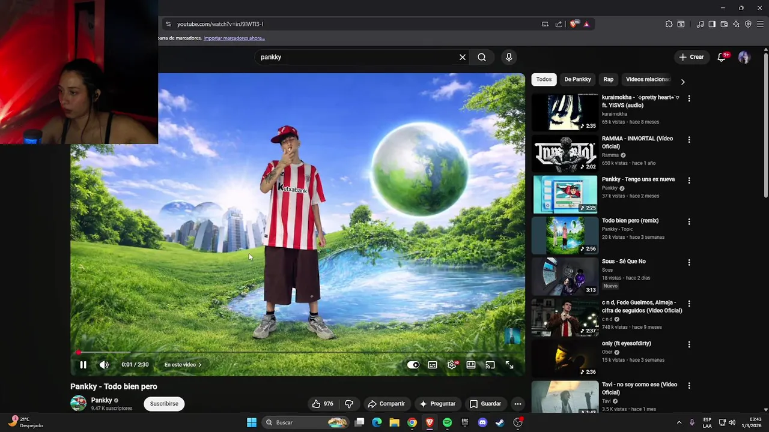Open Spotify from the taskbar
This screenshot has width=769, height=432.
click(x=447, y=422)
